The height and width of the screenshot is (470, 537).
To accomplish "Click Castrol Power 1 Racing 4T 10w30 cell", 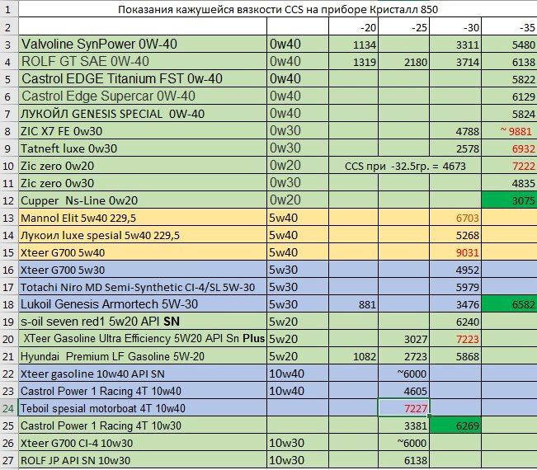I will (143, 425).
